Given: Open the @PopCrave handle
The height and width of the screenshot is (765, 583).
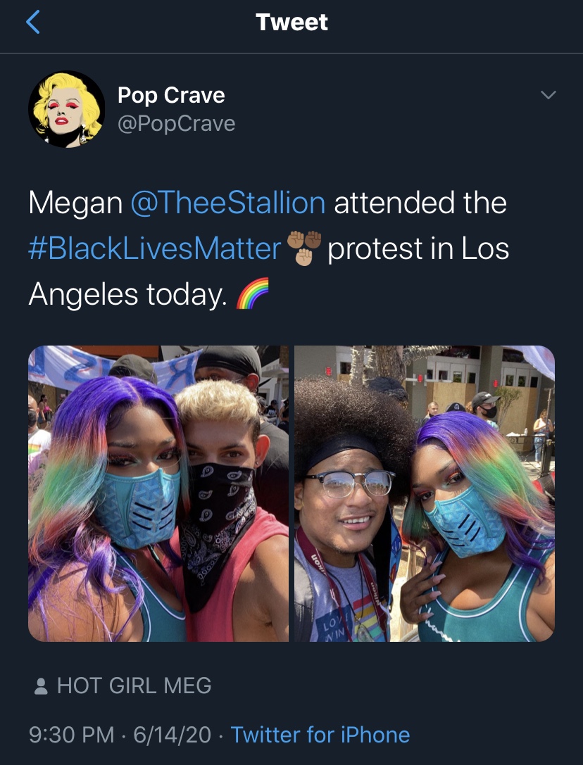Looking at the screenshot, I should [176, 123].
